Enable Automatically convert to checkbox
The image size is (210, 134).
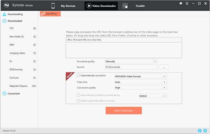tap(78, 76)
